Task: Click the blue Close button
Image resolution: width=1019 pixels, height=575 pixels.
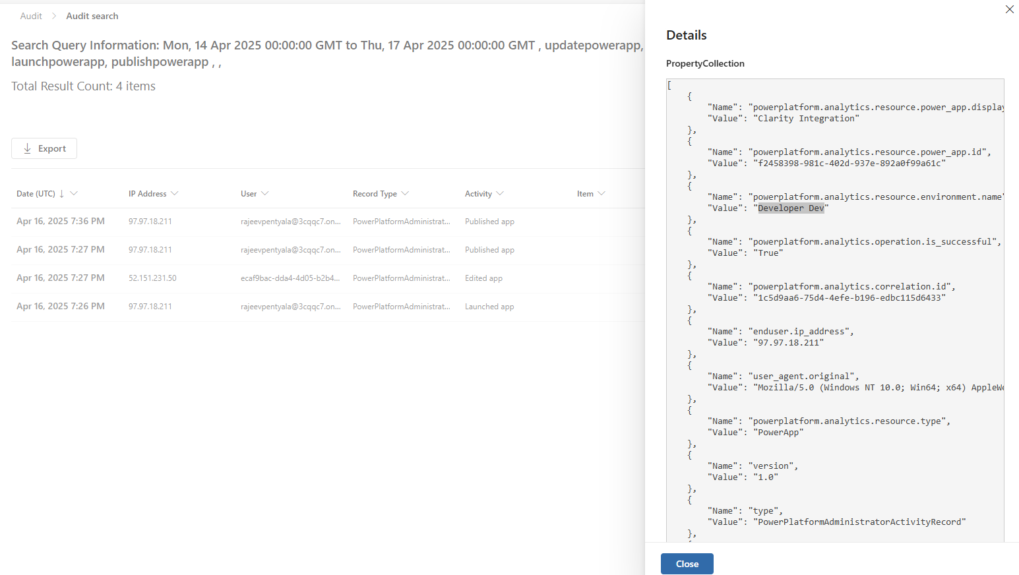Action: coord(687,564)
